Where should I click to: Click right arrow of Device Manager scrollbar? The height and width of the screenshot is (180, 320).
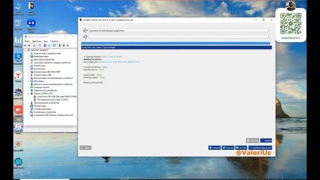75,126
